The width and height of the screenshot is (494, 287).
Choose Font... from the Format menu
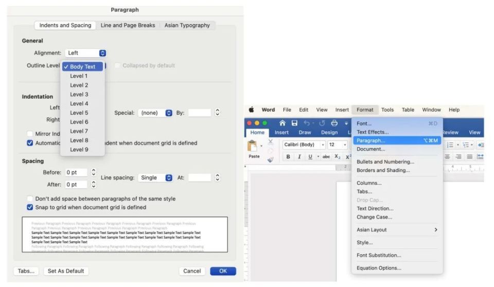[x=397, y=123]
